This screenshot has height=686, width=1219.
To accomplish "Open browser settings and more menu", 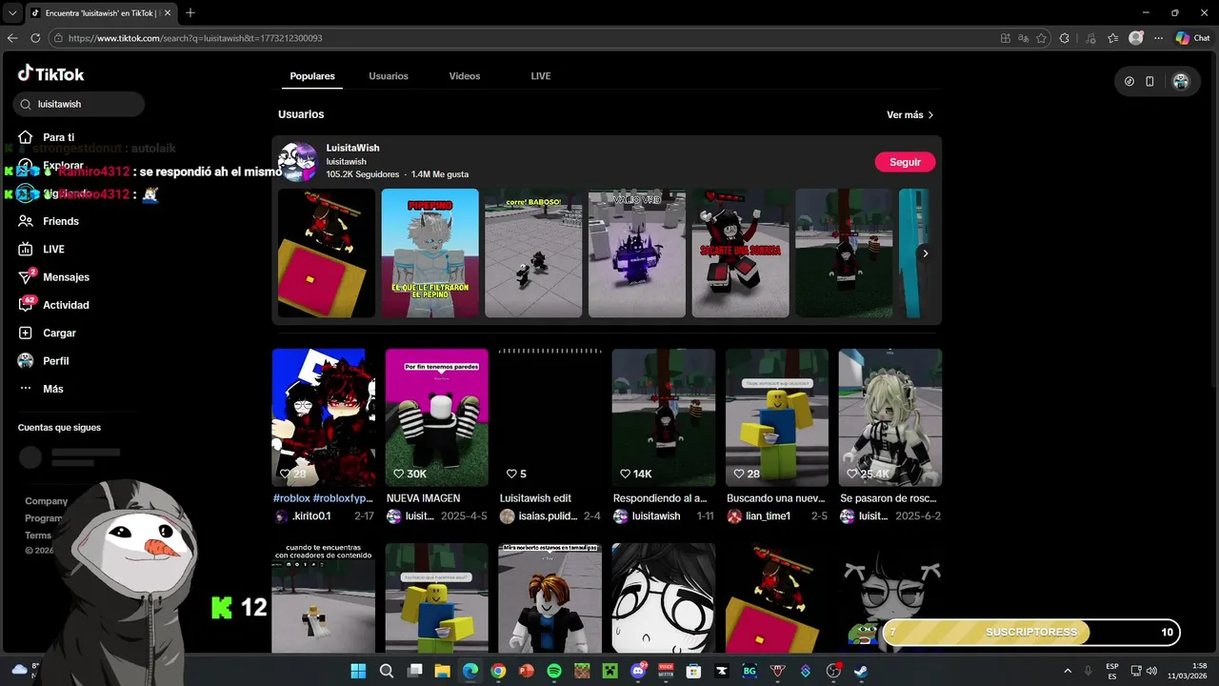I will tap(1158, 38).
